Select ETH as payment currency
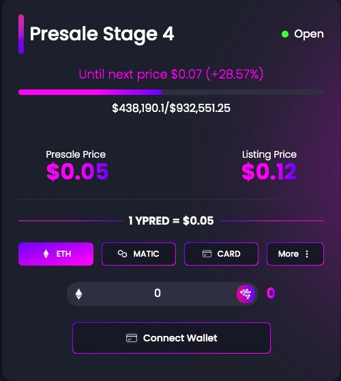341x381 pixels. pos(56,254)
